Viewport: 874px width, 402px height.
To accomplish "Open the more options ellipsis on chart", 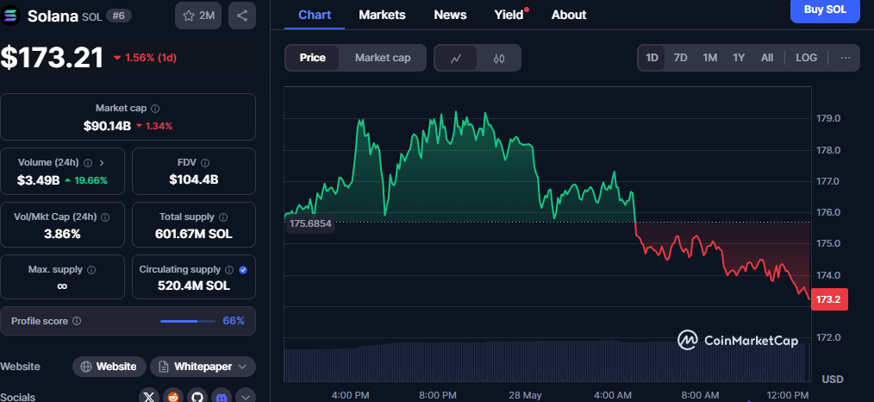I will coord(846,58).
